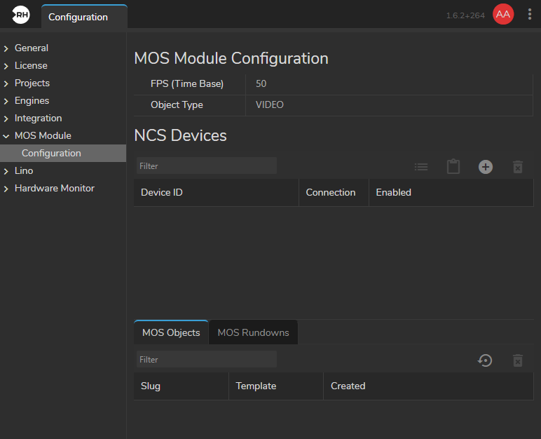541x439 pixels.
Task: Click the MOS Objects filter field
Action: pyautogui.click(x=206, y=360)
